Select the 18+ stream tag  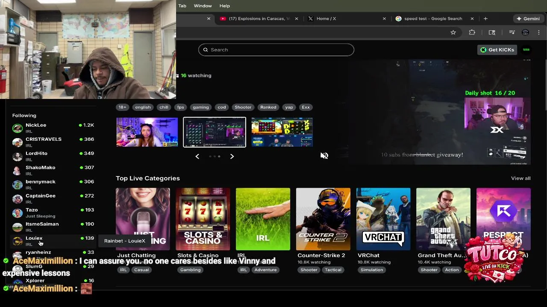click(x=122, y=107)
